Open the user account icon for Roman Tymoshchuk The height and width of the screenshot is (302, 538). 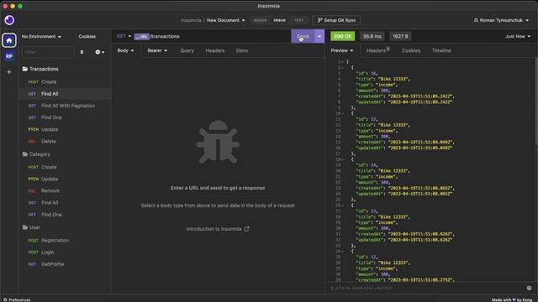tap(476, 20)
